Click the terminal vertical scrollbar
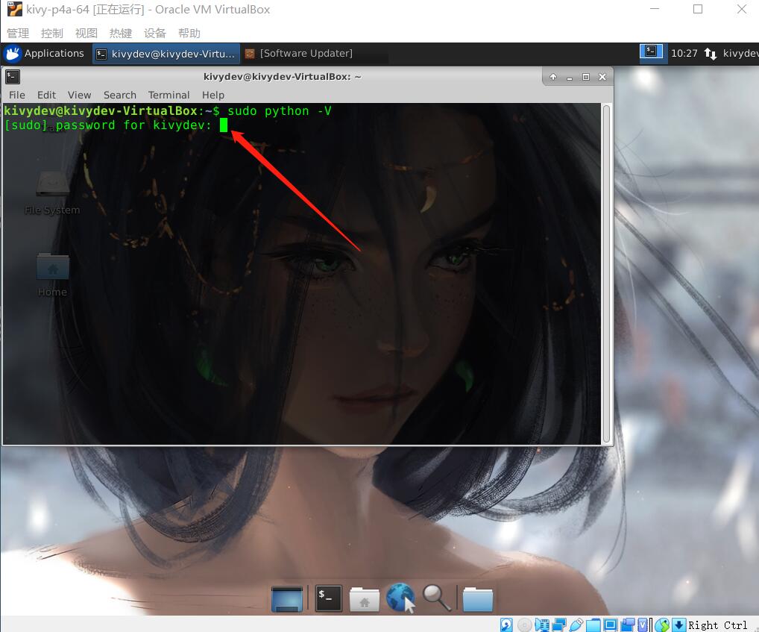Viewport: 759px width, 632px height. pyautogui.click(x=606, y=274)
